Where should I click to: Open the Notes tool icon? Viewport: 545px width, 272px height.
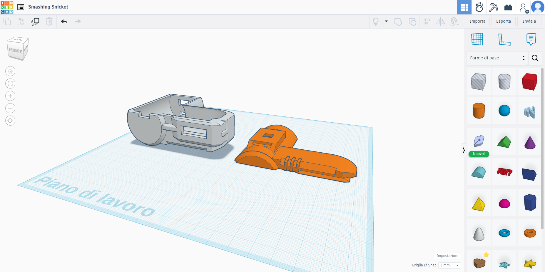point(531,39)
